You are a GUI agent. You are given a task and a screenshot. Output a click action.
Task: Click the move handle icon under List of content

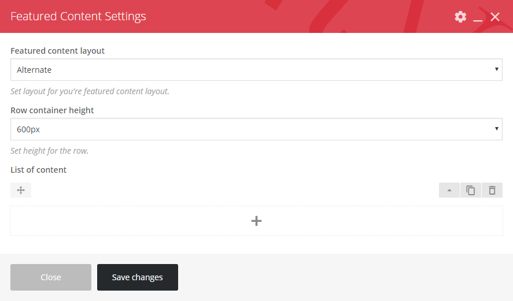[x=21, y=190]
